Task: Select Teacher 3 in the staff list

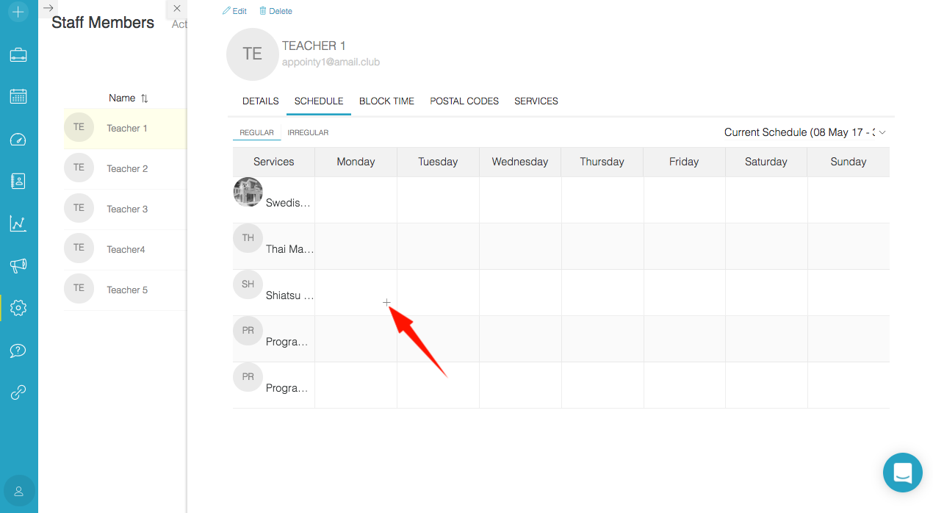Action: tap(125, 209)
